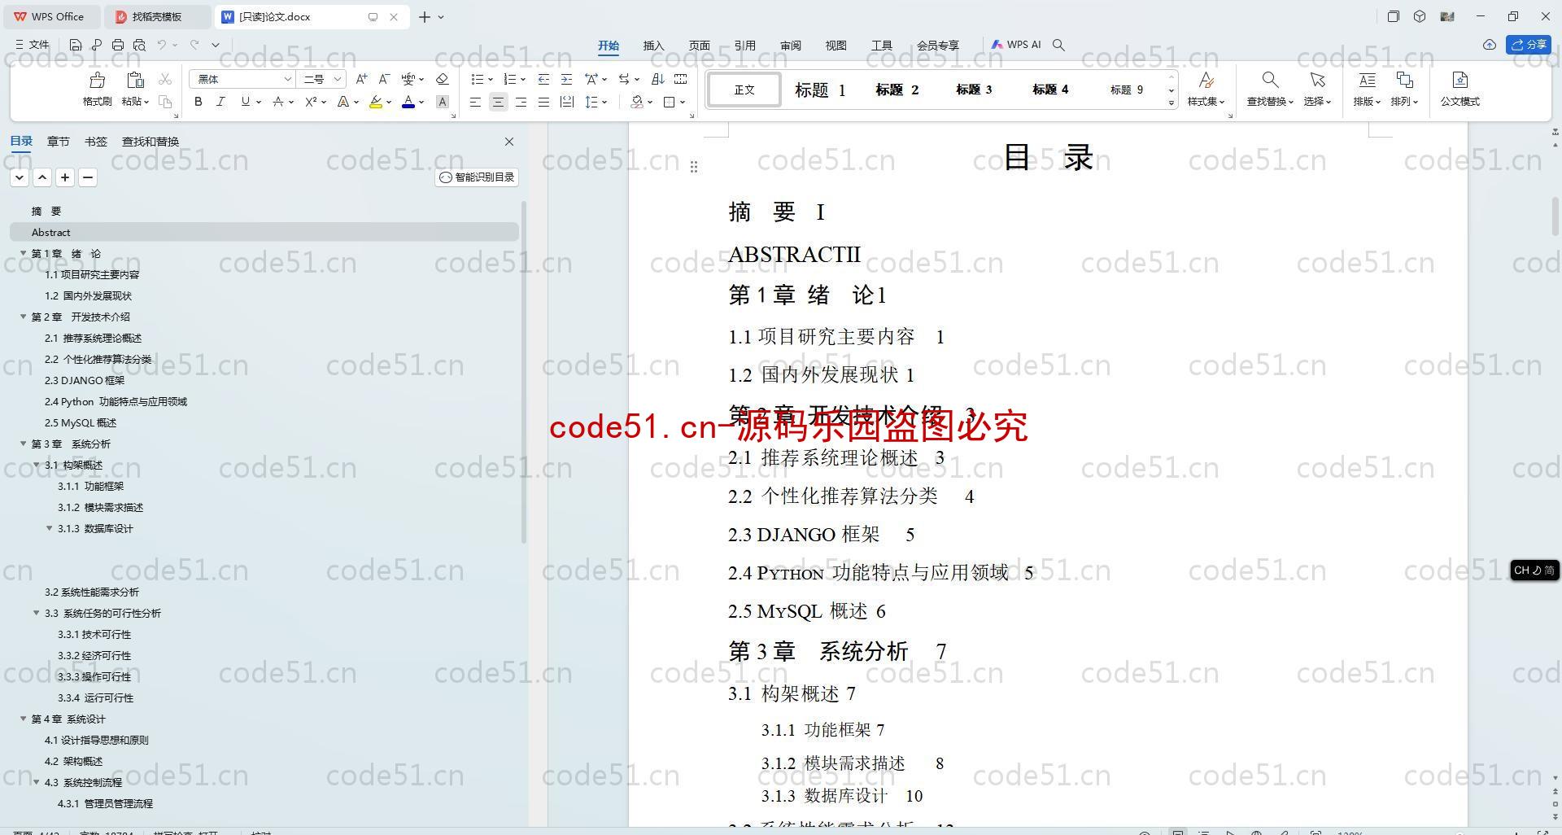The height and width of the screenshot is (835, 1562).
Task: Switch to 章节 tab in navigation pane
Action: click(58, 142)
